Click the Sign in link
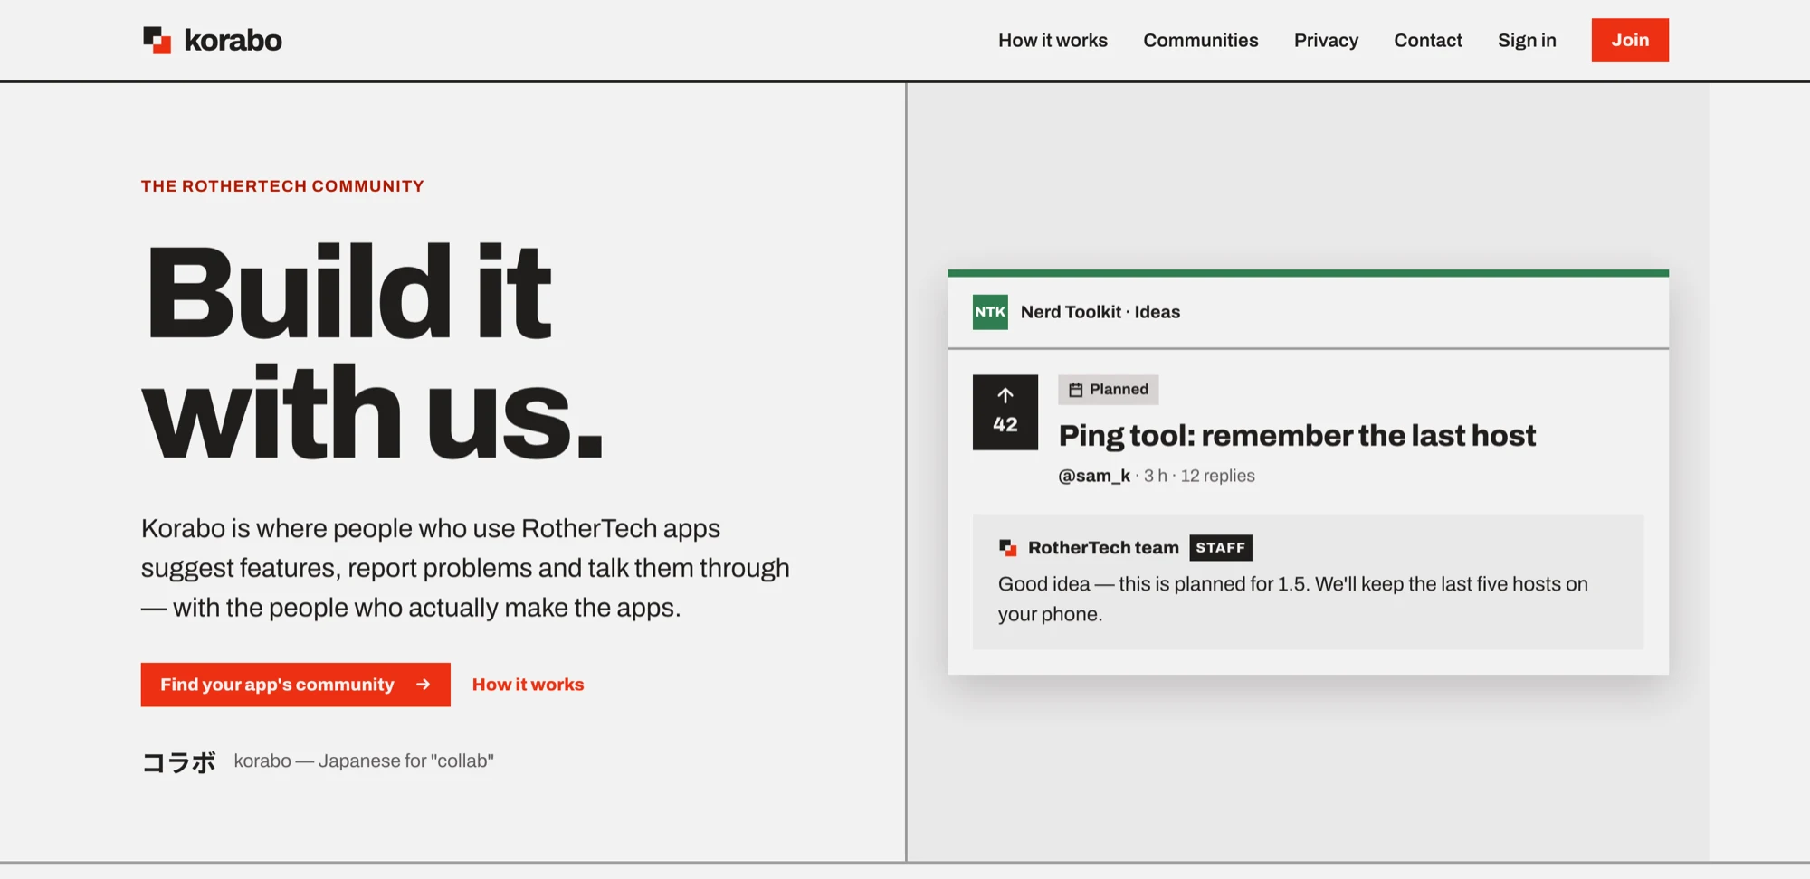The image size is (1810, 879). point(1527,40)
